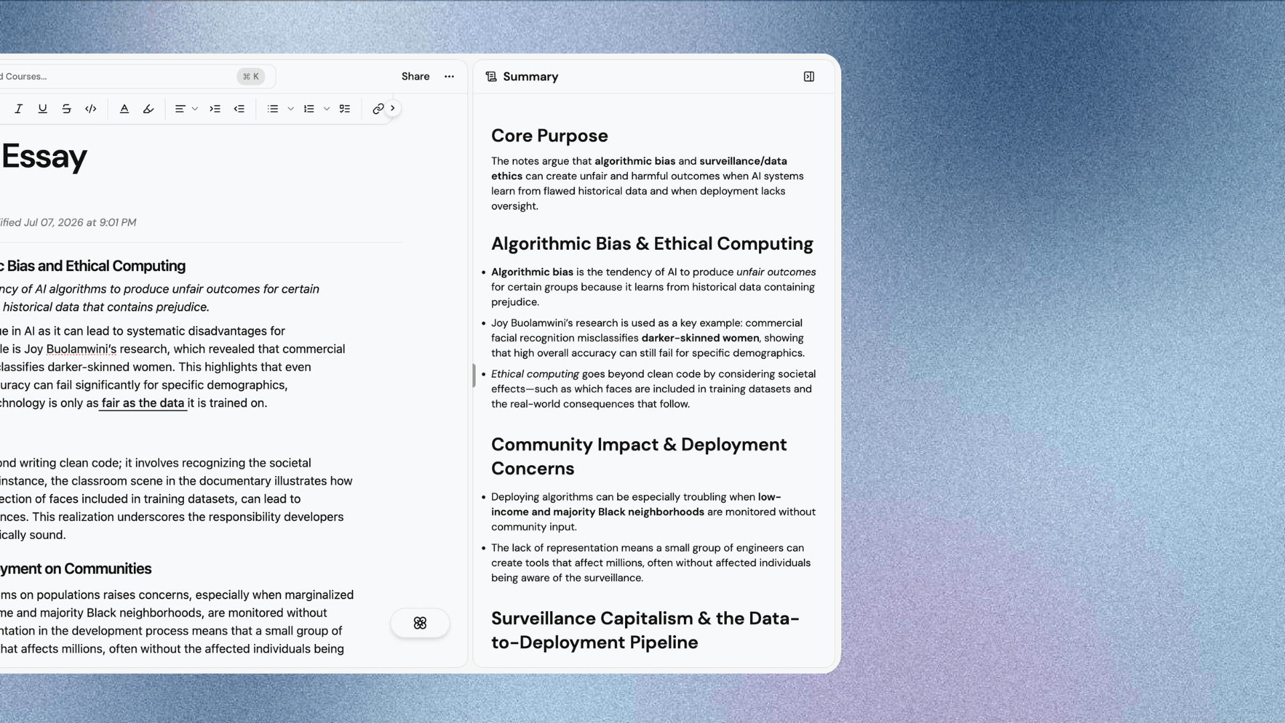The image size is (1285, 723).
Task: Insert a hyperlink
Action: 378,108
